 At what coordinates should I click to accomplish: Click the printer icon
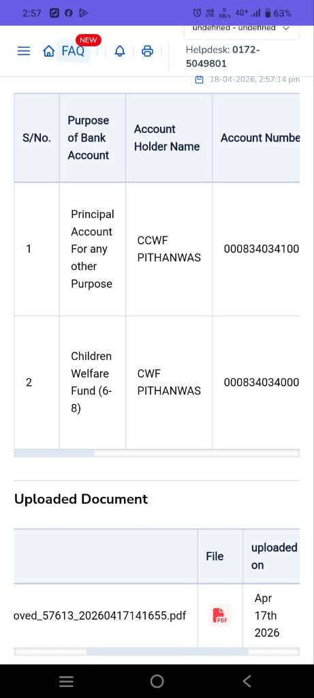(x=147, y=51)
